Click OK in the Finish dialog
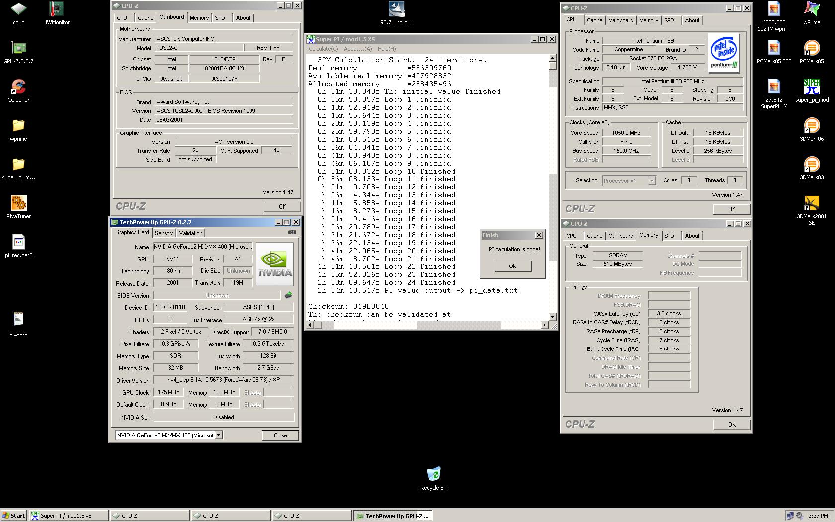Screen dimensions: 835x522 coord(513,266)
